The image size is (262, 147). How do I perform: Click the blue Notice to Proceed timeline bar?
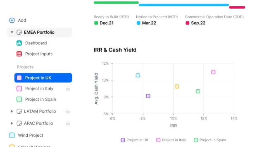tap(184, 5)
